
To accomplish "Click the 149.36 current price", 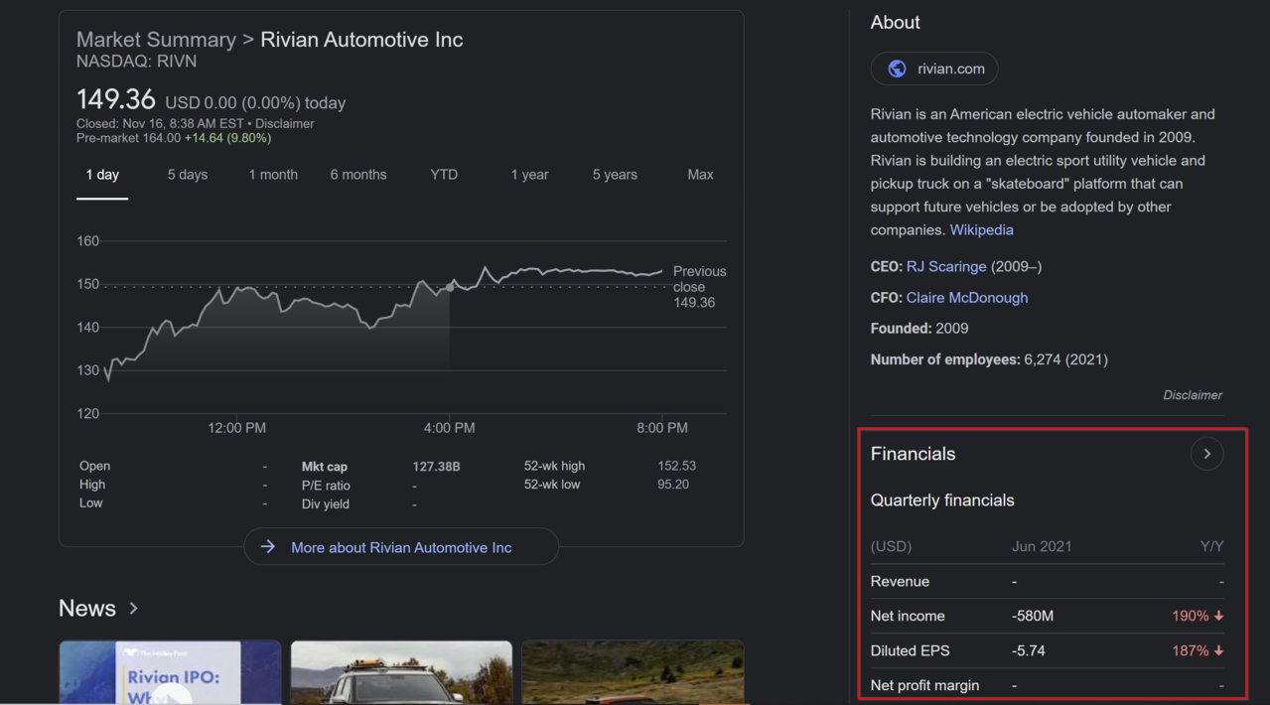I will coord(116,99).
